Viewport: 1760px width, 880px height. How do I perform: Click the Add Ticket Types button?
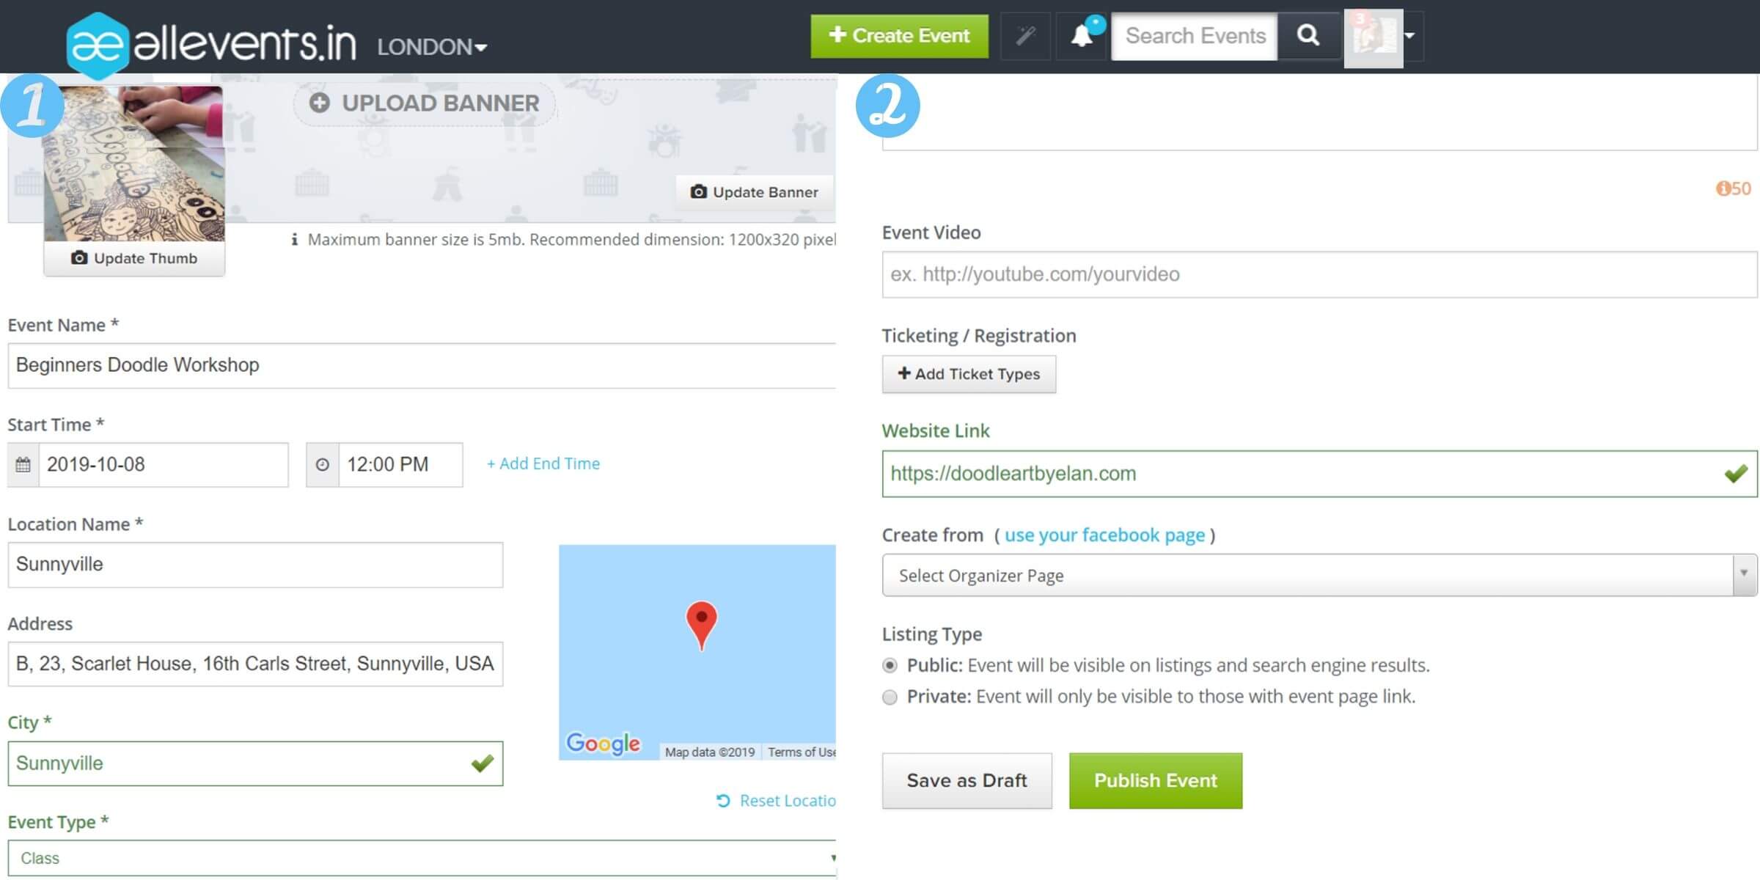pyautogui.click(x=967, y=373)
